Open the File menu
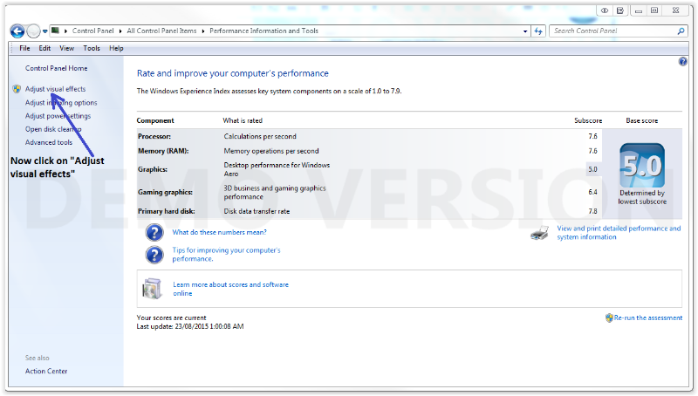The height and width of the screenshot is (396, 698). pyautogui.click(x=24, y=48)
